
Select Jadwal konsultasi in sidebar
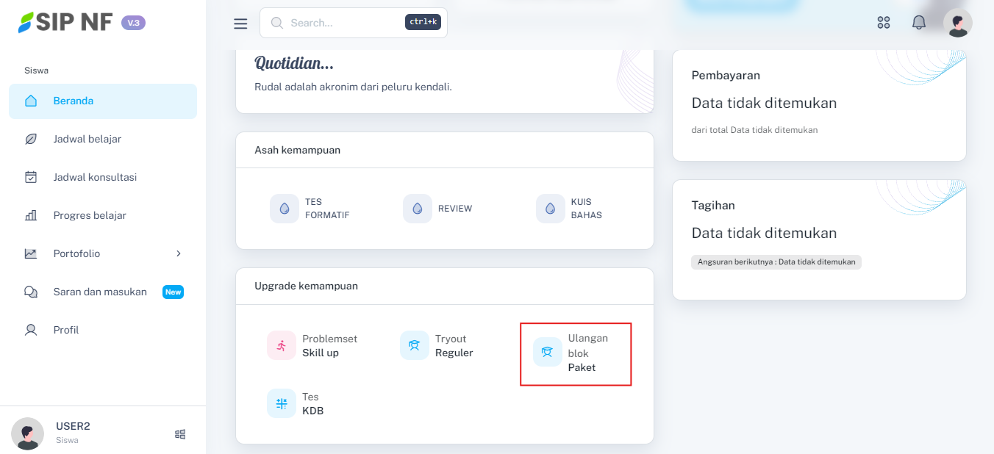tap(95, 177)
